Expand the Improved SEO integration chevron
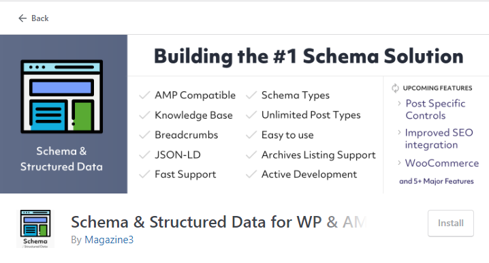 click(x=400, y=133)
